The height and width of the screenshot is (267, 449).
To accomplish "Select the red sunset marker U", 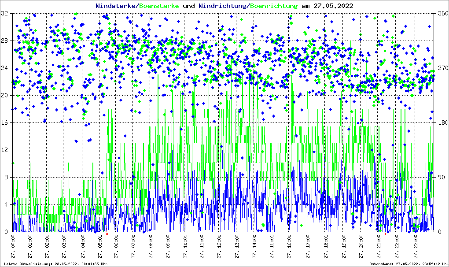I will (385, 234).
